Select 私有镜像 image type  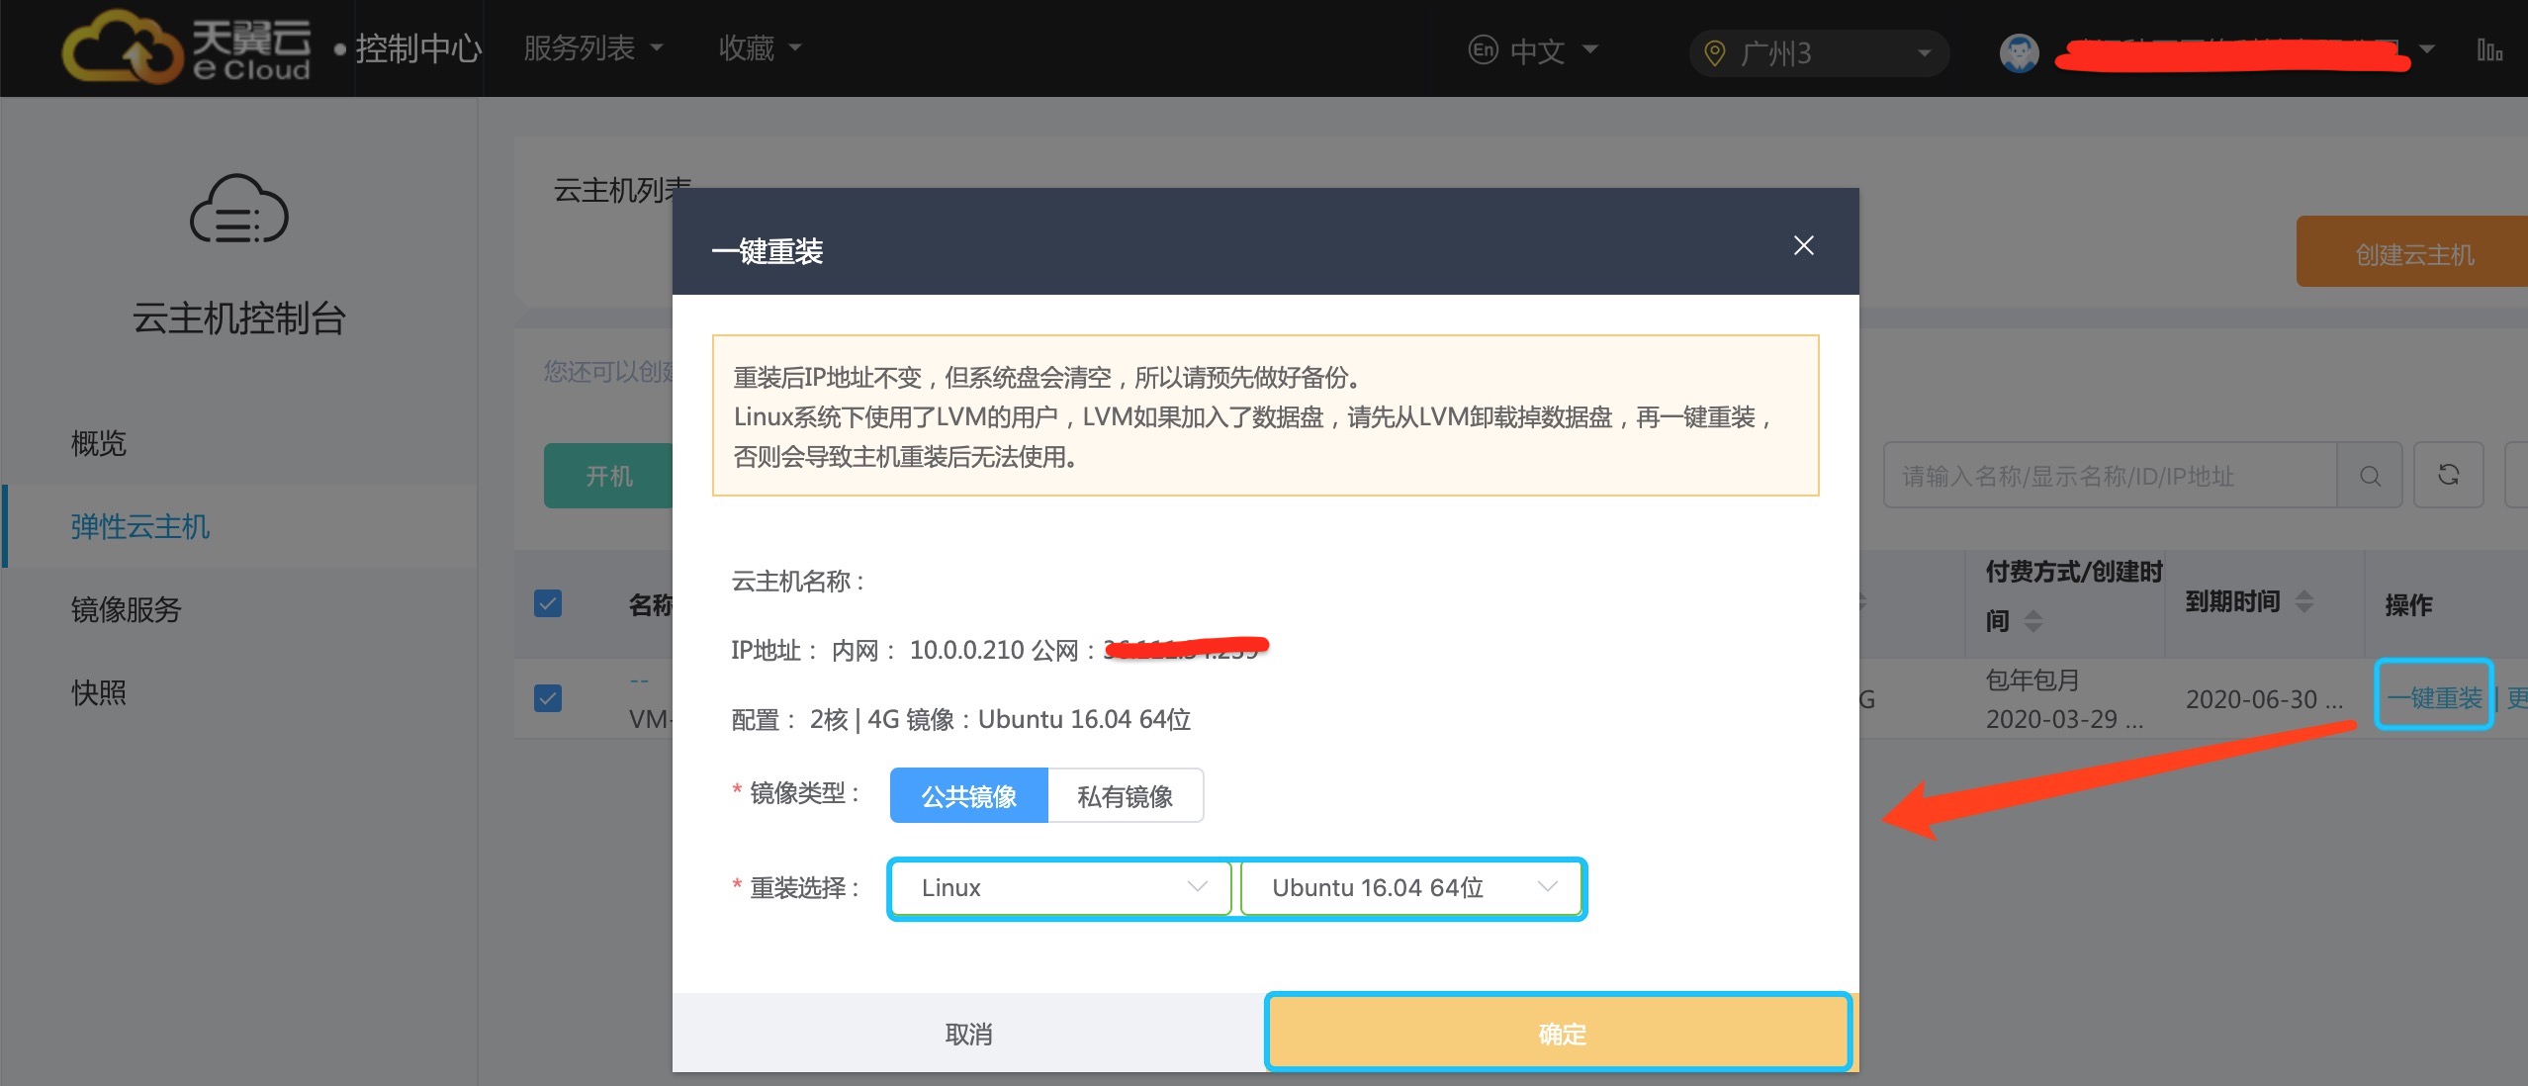pos(1125,796)
